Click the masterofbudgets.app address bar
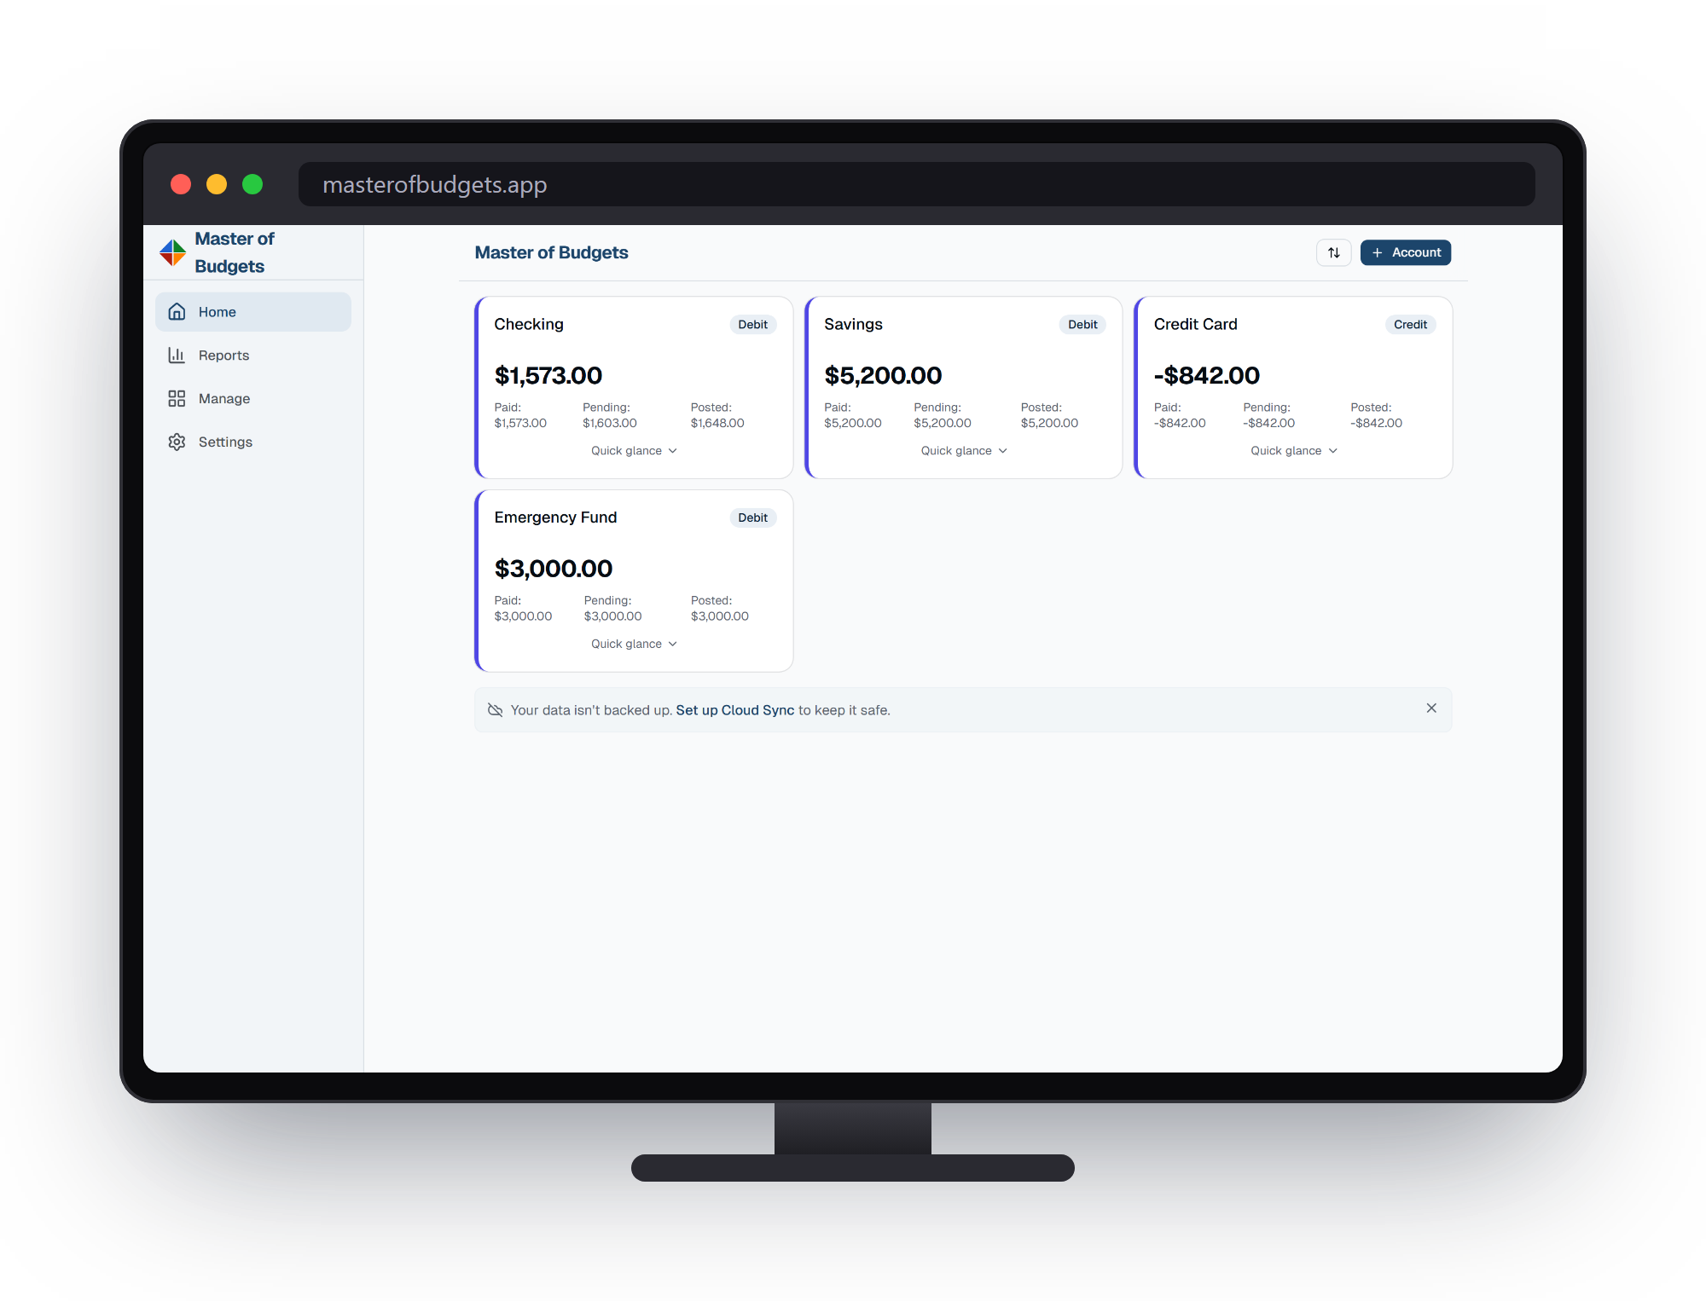 click(x=916, y=184)
